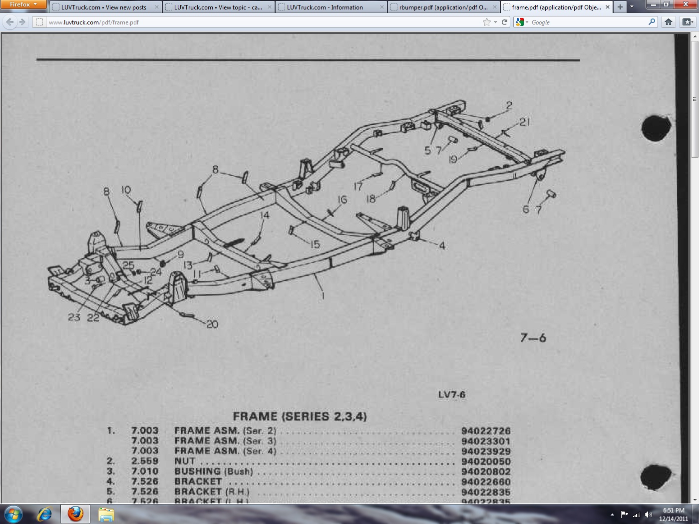699x524 pixels.
Task: Click the vertical scrollbar thumb
Action: click(694, 100)
